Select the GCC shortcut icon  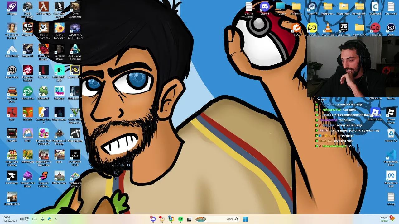coord(296,30)
